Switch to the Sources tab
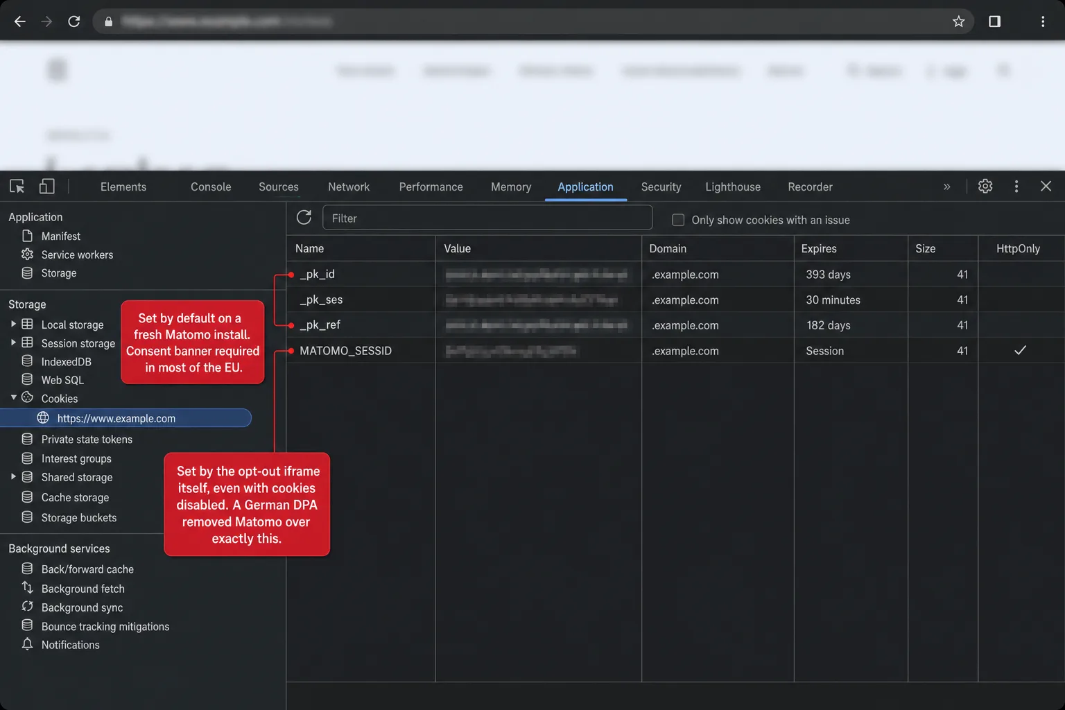The width and height of the screenshot is (1065, 710). 279,187
